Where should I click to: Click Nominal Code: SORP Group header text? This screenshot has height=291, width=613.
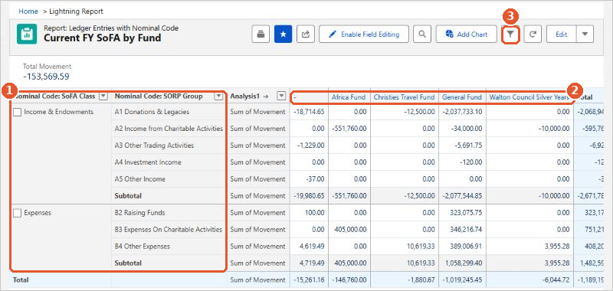pos(159,96)
